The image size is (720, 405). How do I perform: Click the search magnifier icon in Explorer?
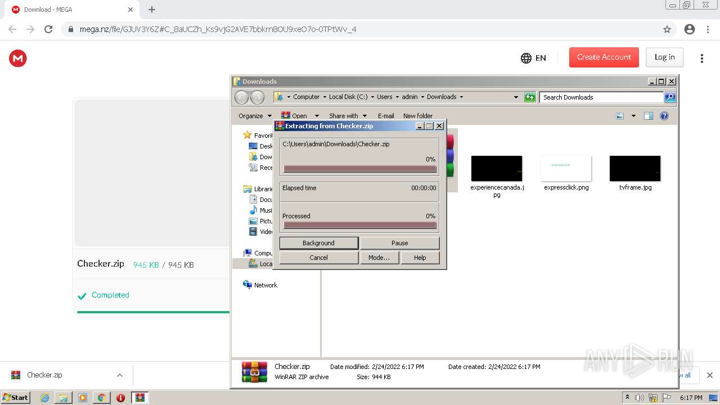coord(670,97)
